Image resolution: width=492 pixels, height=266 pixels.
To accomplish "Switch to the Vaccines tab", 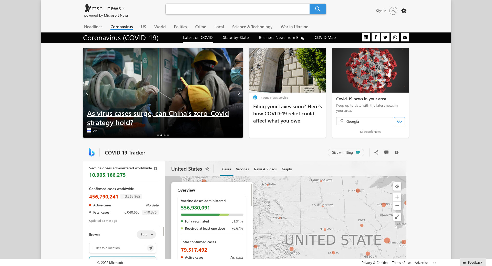I will point(242,169).
